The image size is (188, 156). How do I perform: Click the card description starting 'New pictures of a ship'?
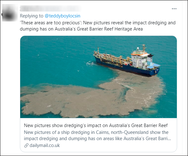[98, 135]
